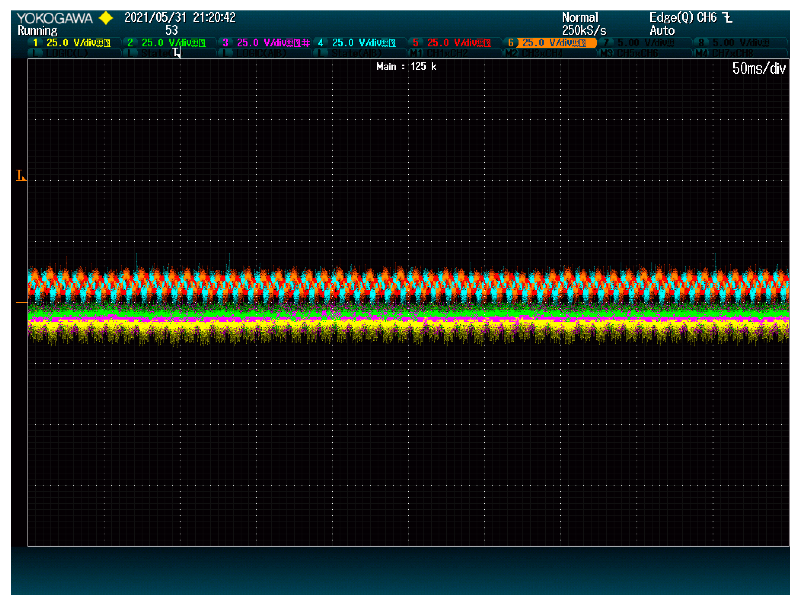Screen dimensions: 801x606
Task: Click the Main : 125 k record length label
Action: 406,67
